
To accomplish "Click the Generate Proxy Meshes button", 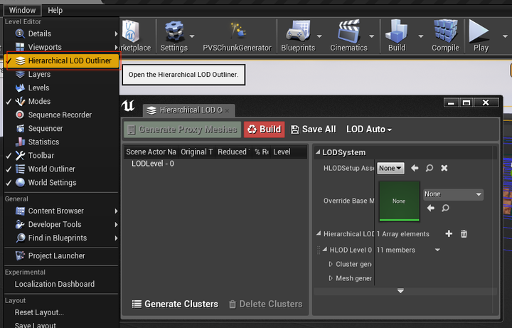I will [183, 129].
